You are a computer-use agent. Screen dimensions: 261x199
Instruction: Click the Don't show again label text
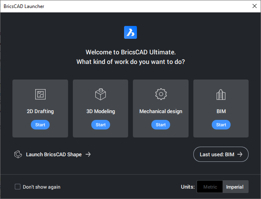point(42,187)
